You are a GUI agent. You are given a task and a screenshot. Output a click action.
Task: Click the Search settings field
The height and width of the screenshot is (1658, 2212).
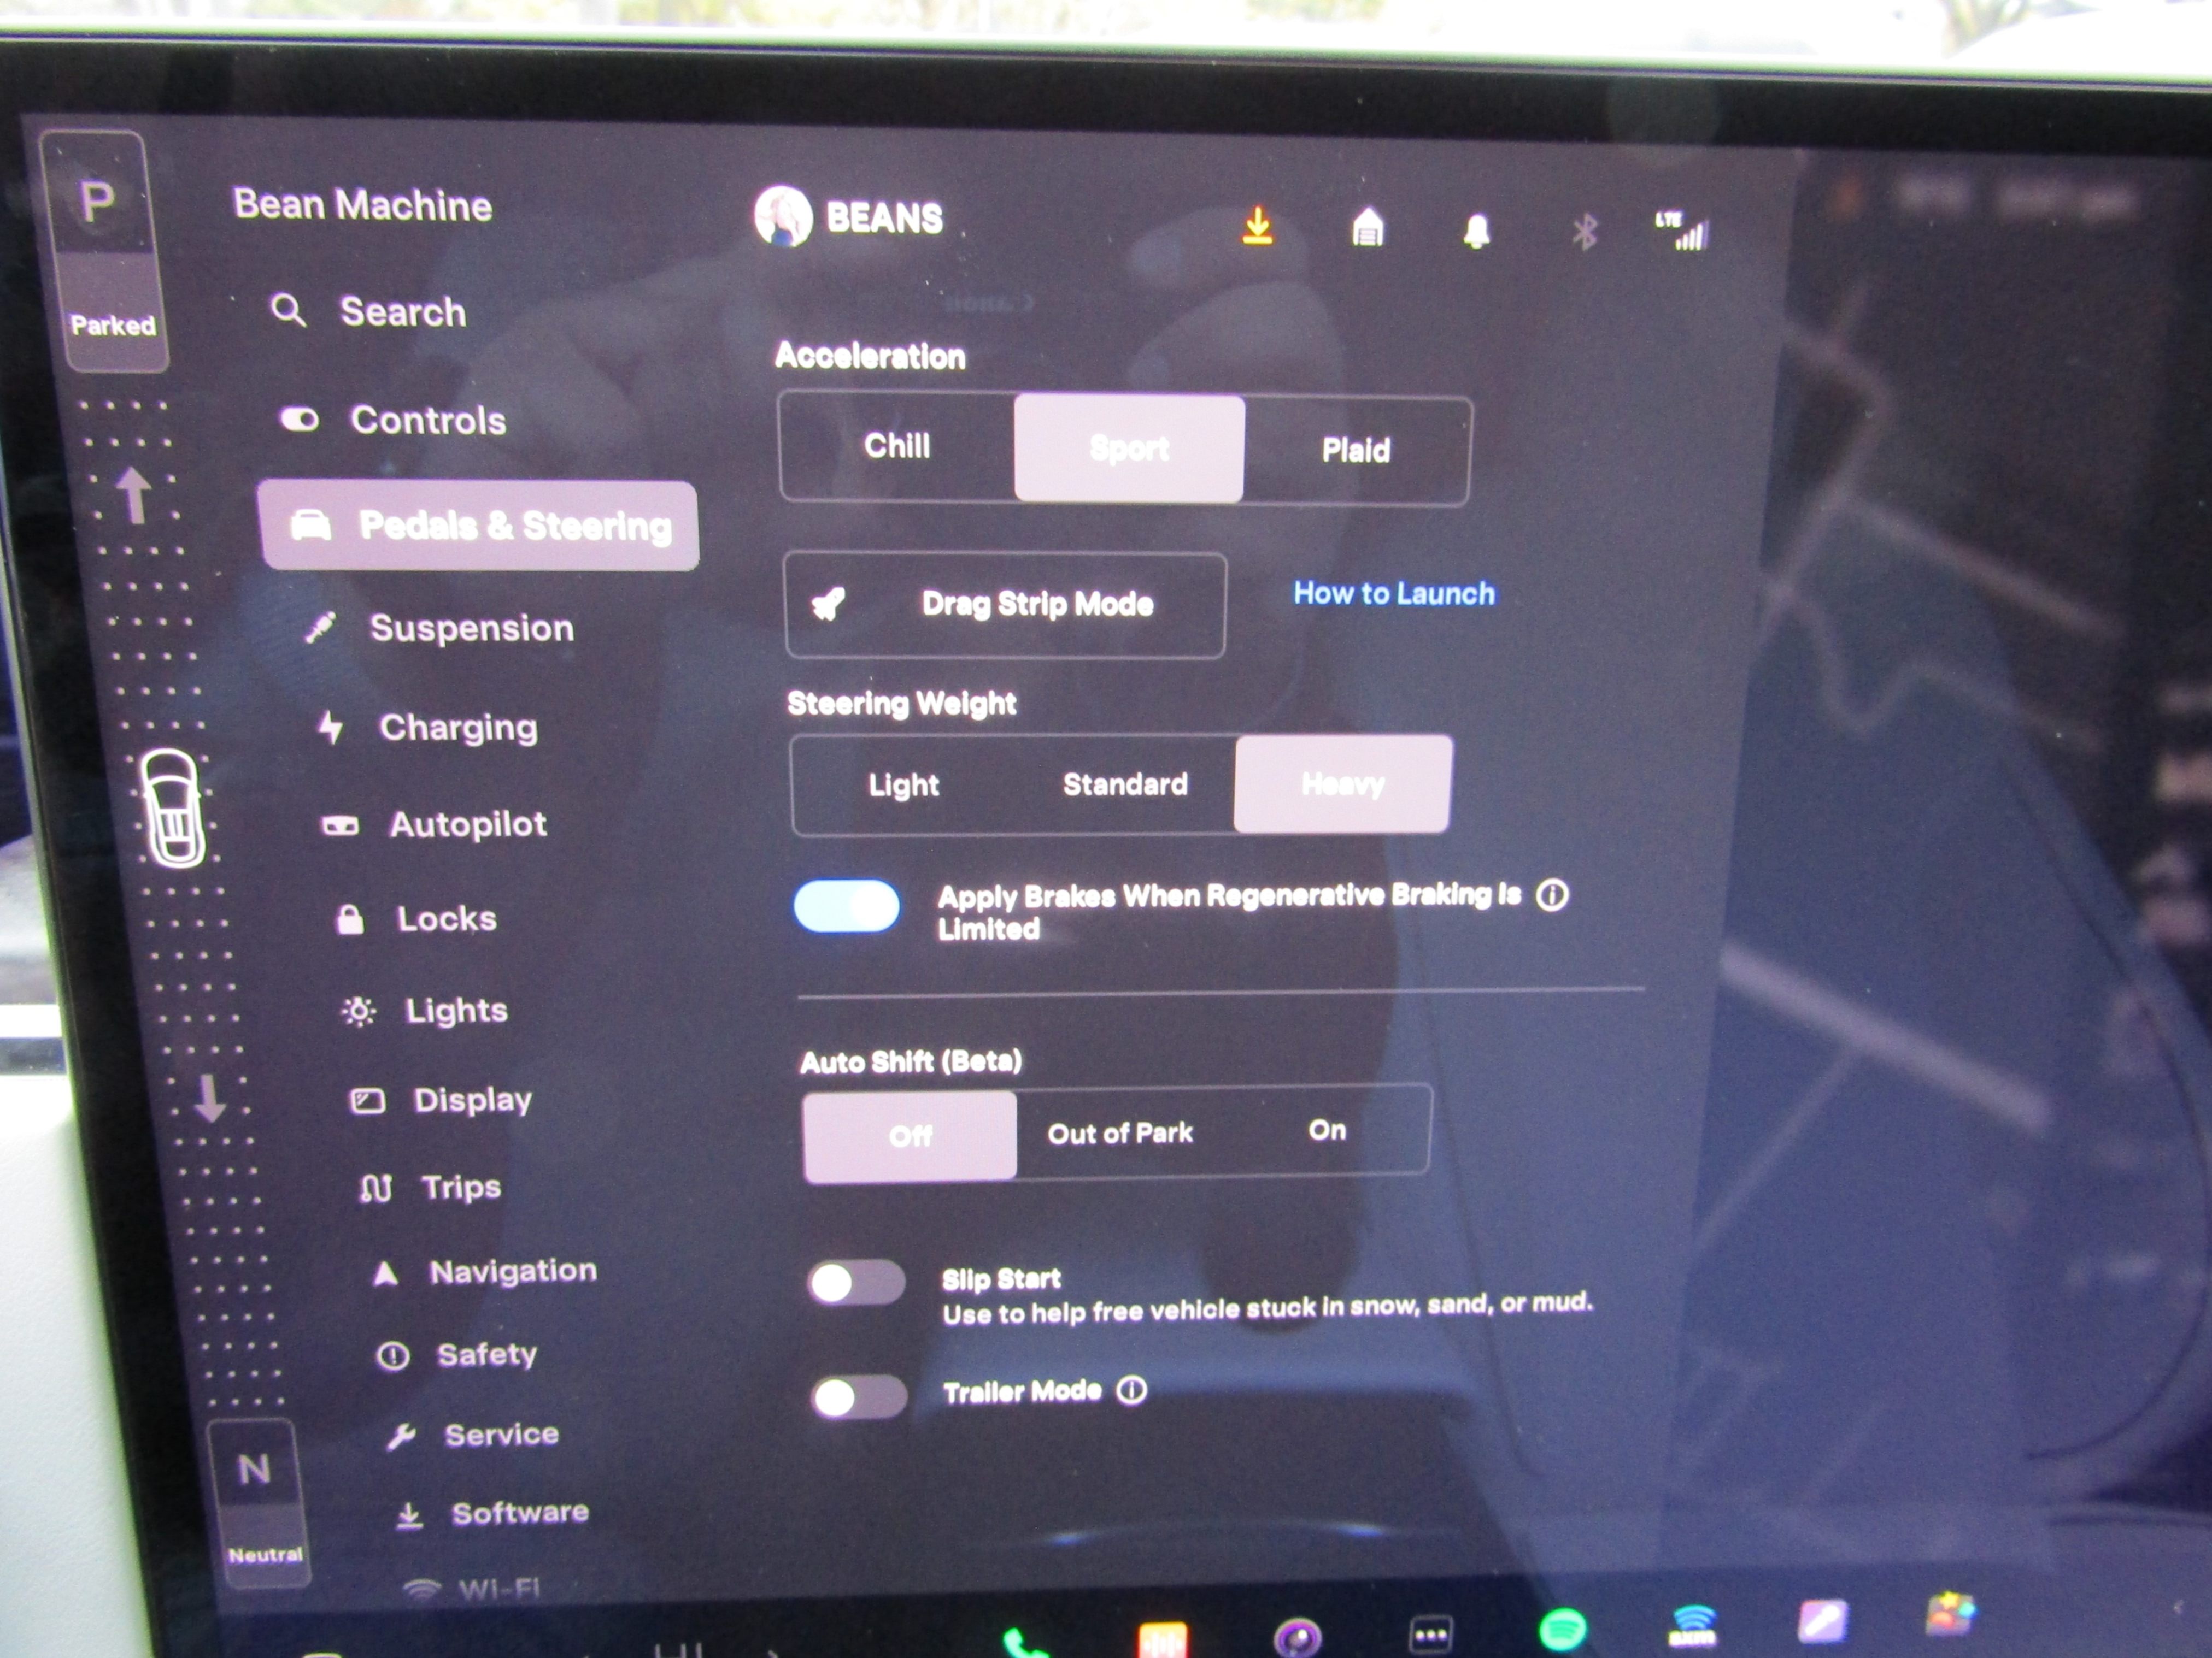[x=402, y=313]
